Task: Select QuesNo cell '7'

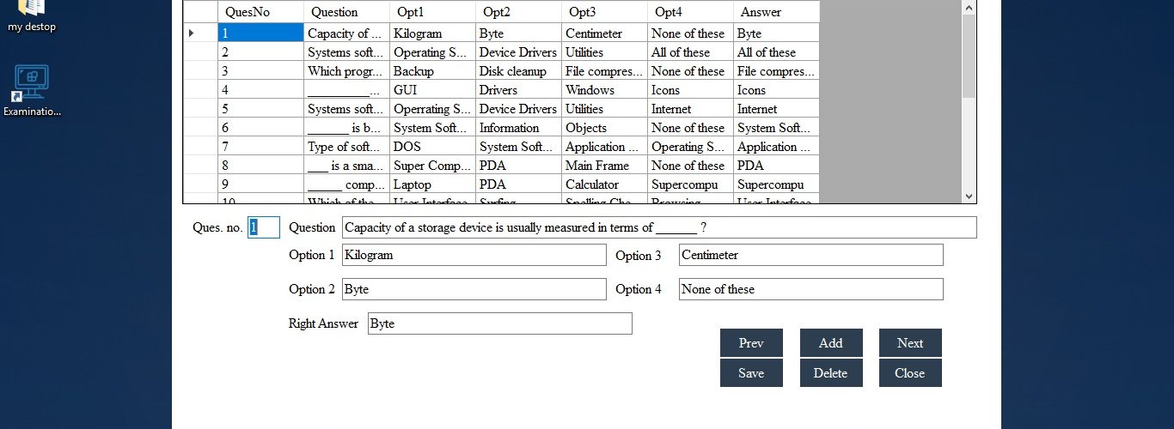Action: coord(260,147)
